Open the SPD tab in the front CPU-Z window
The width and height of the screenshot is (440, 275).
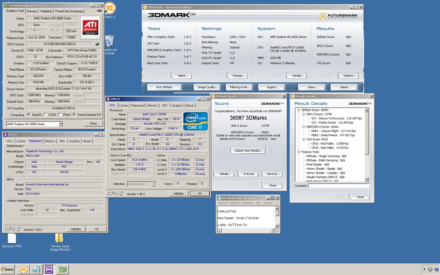(x=164, y=106)
